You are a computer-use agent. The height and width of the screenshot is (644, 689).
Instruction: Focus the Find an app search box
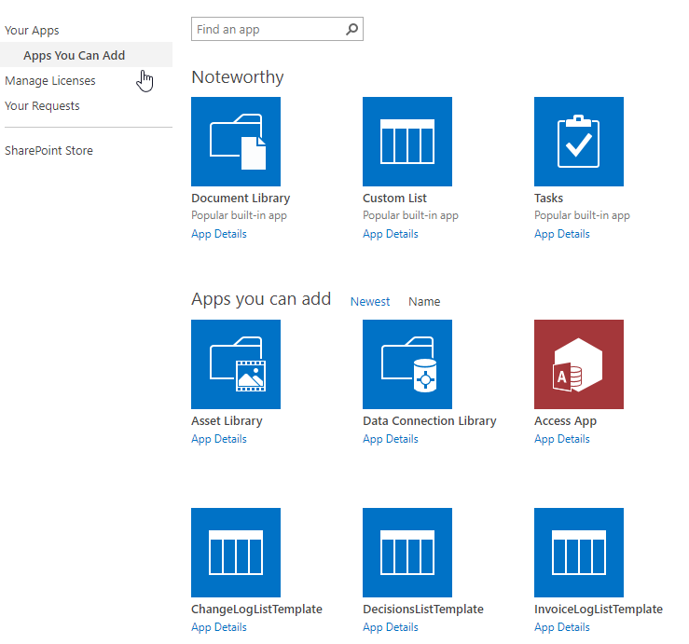(277, 29)
